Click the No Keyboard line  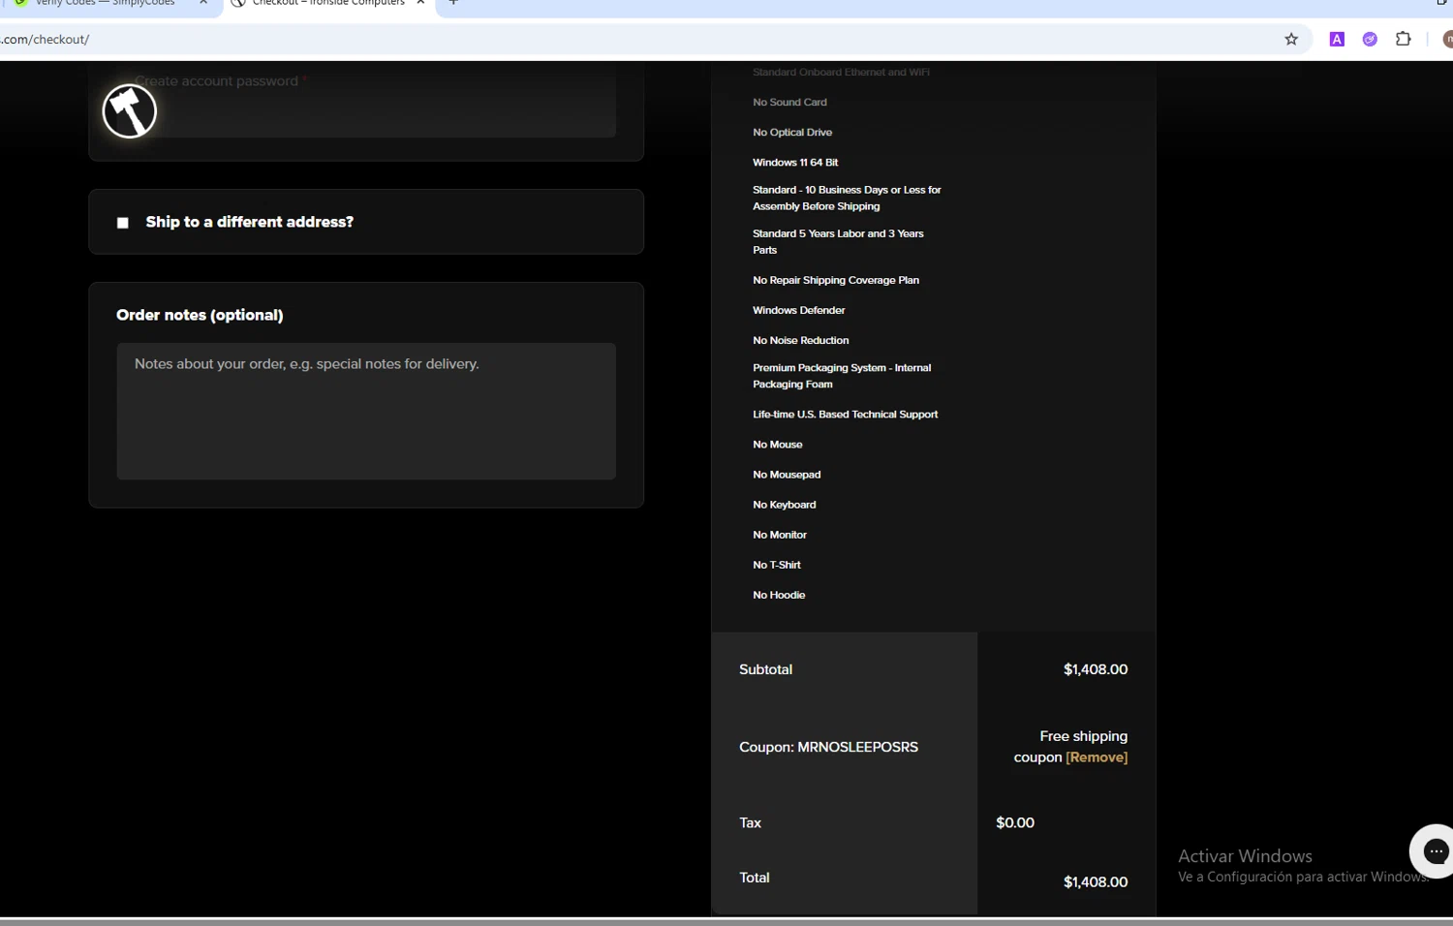[x=785, y=505]
